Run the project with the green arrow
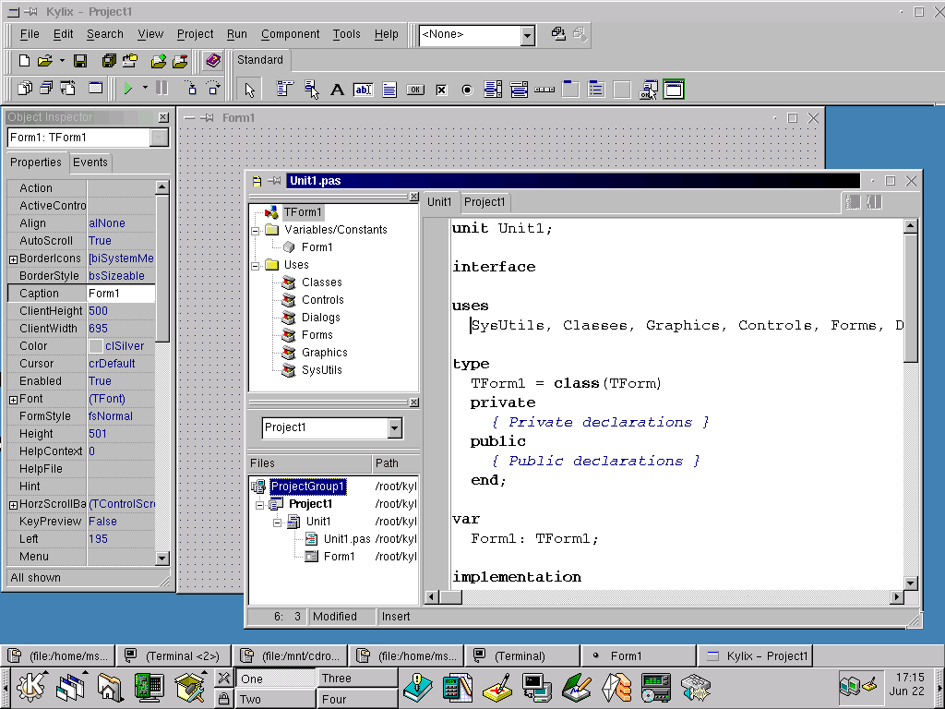Screen dimensions: 945x709 tap(127, 88)
